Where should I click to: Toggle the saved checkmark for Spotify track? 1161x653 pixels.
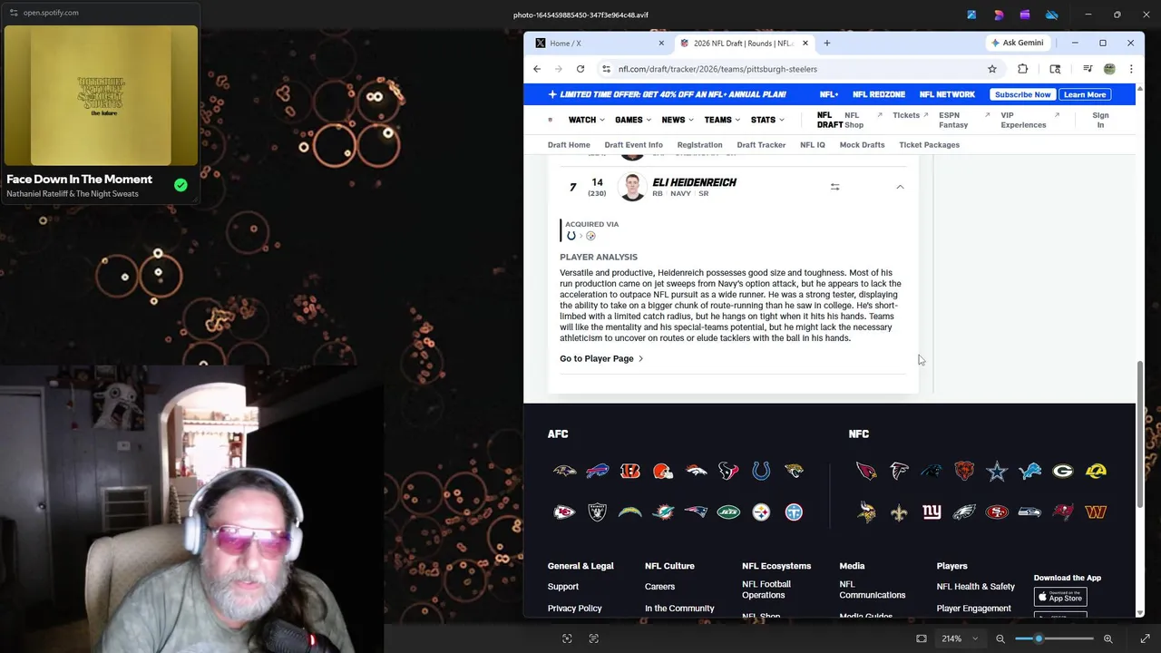coord(180,185)
